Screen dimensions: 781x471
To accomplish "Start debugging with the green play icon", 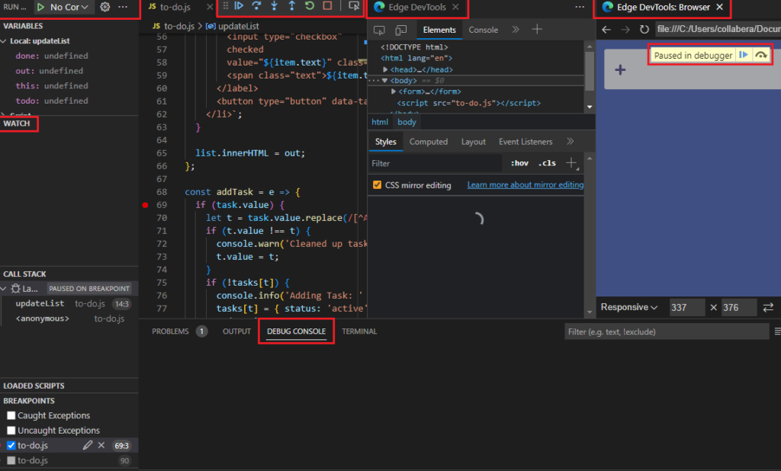I will [41, 7].
